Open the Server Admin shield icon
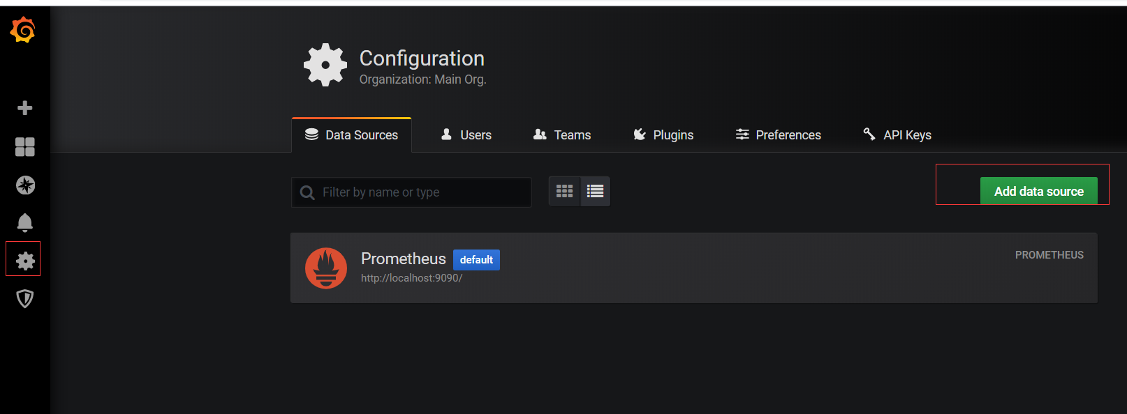The height and width of the screenshot is (414, 1127). pos(25,299)
